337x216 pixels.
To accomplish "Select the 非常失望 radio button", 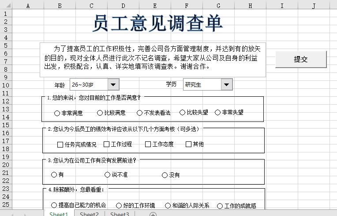I will pos(217,113).
